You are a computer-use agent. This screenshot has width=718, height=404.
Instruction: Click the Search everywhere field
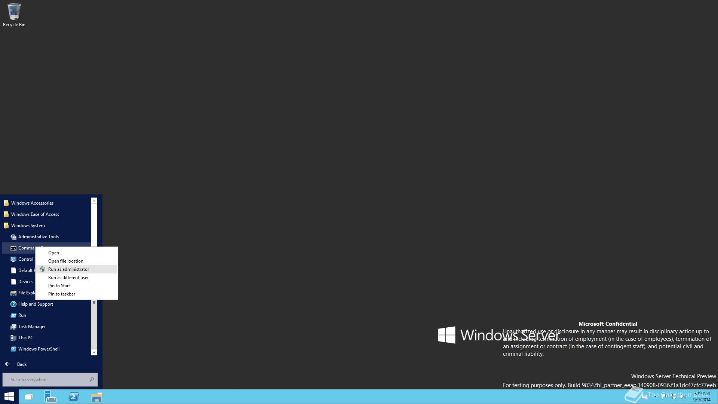click(50, 380)
